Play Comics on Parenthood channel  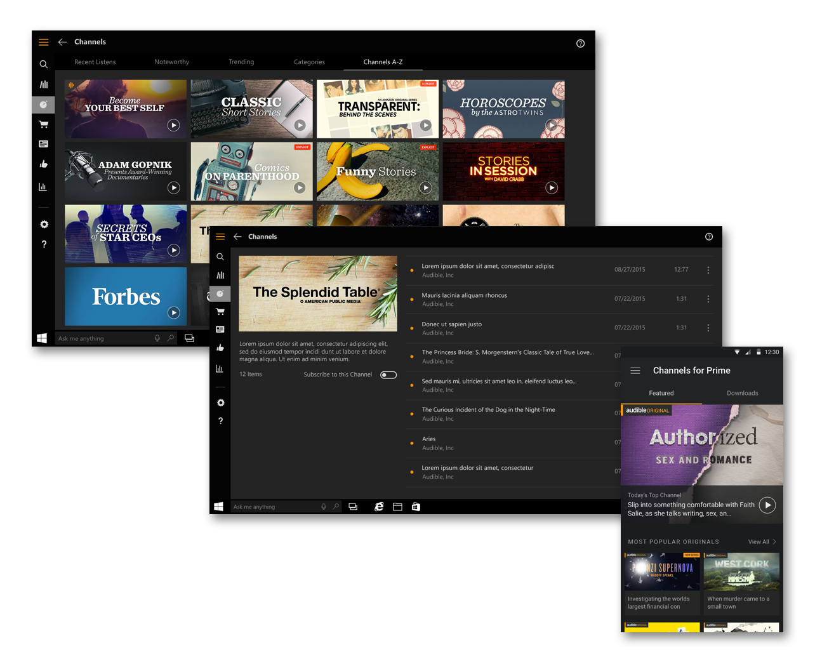[300, 187]
